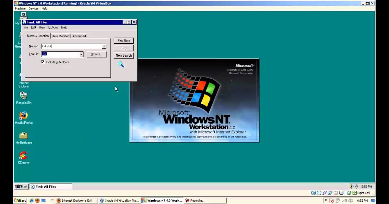The width and height of the screenshot is (389, 204).
Task: Click the My Computer desktop icon
Action: pos(23,16)
